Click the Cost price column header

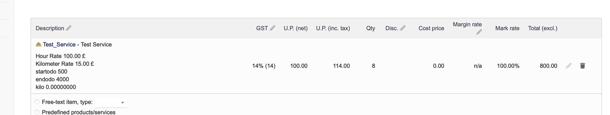click(x=431, y=28)
